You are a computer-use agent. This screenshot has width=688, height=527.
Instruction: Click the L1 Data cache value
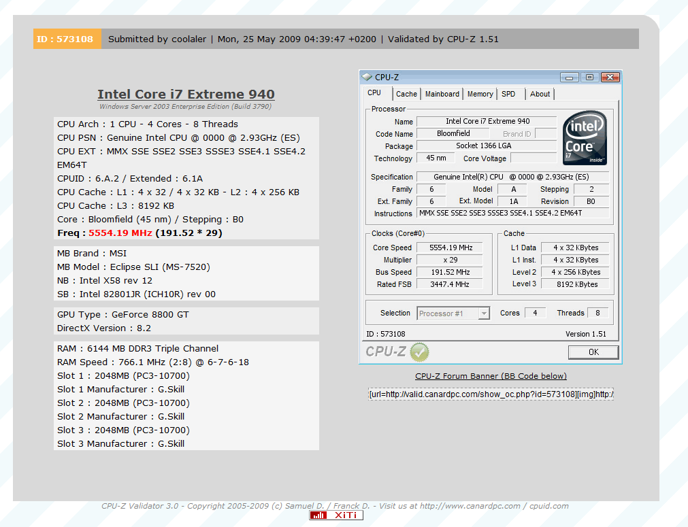point(576,248)
